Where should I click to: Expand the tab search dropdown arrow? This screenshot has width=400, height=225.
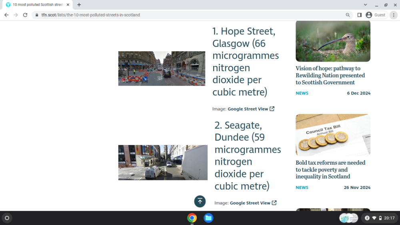365,4
